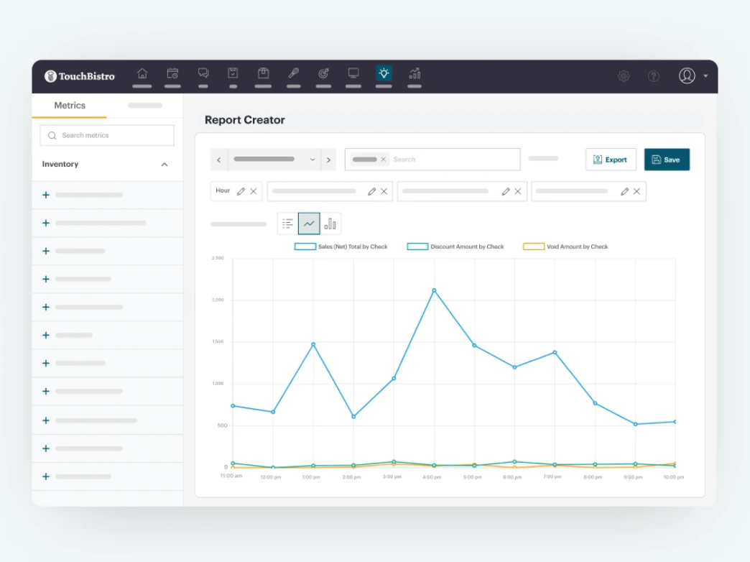Screen dimensions: 750x562
Task: Toggle the list view for the report
Action: (287, 223)
